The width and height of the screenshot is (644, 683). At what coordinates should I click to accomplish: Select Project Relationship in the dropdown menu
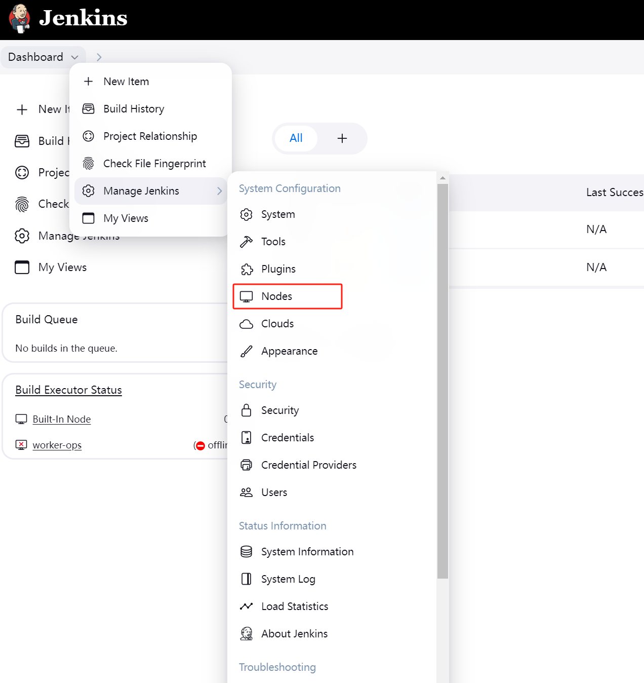(x=150, y=136)
